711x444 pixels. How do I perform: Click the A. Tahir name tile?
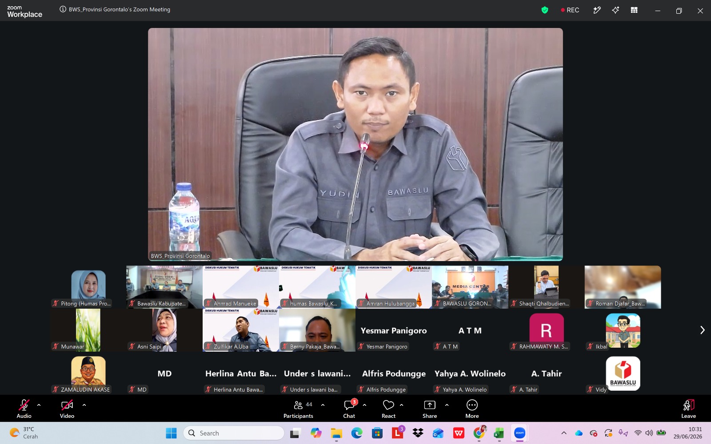point(547,373)
